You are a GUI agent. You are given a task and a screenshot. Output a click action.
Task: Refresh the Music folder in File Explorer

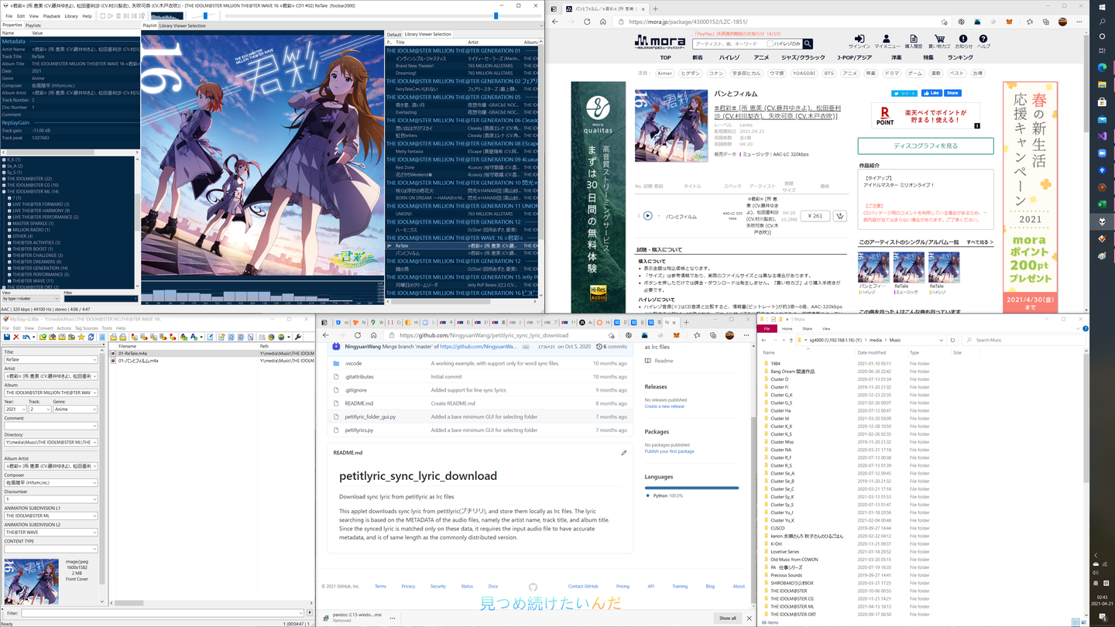(x=952, y=340)
